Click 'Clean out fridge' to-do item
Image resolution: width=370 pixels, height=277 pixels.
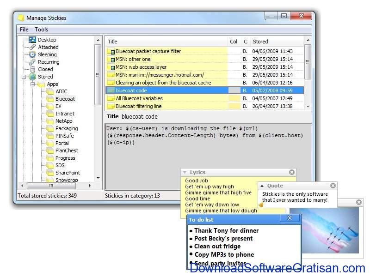(x=217, y=247)
